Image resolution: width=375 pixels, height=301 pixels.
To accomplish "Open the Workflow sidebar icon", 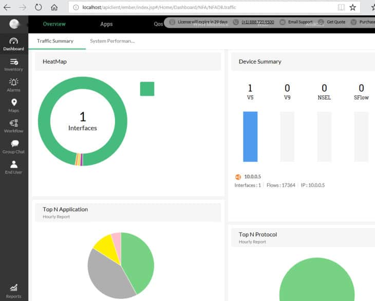I will 14,123.
